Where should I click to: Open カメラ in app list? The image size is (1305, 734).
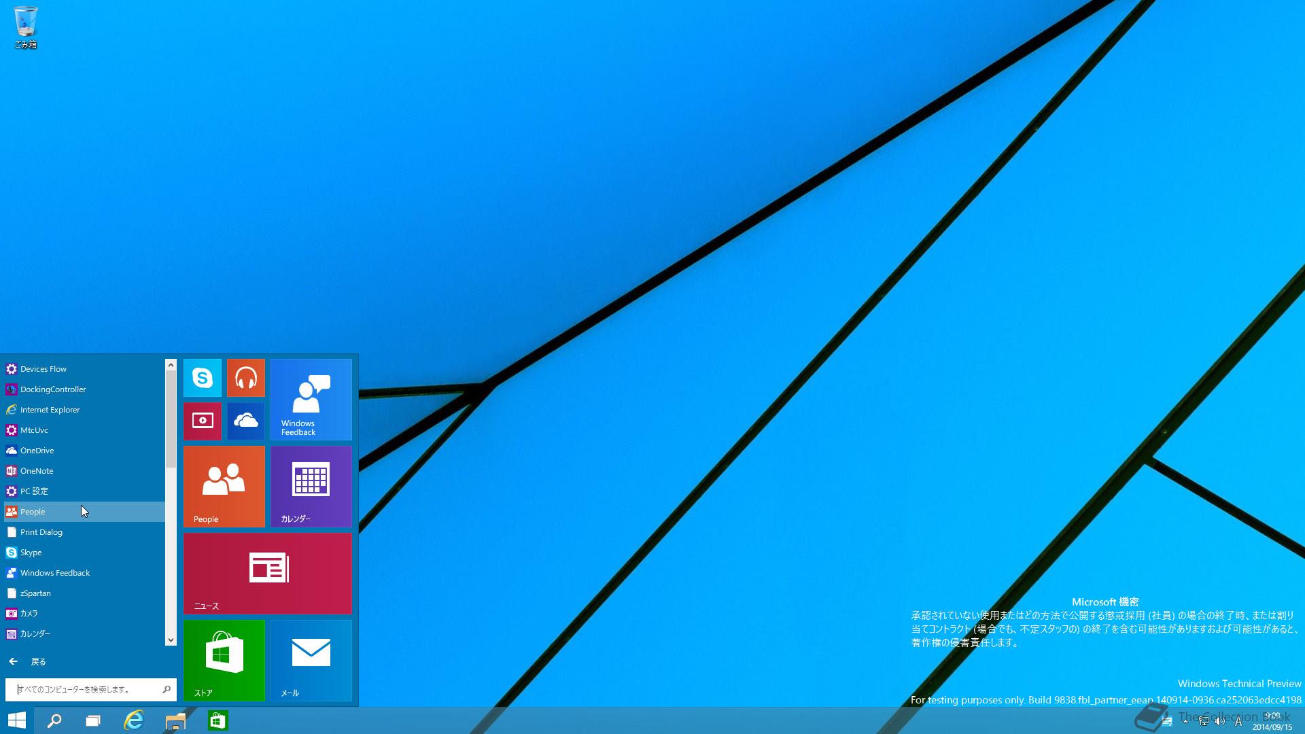84,614
